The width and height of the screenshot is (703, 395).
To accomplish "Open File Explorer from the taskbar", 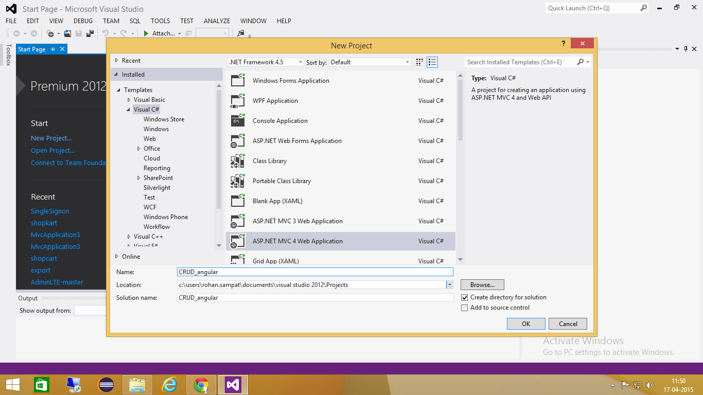I will coord(137,385).
